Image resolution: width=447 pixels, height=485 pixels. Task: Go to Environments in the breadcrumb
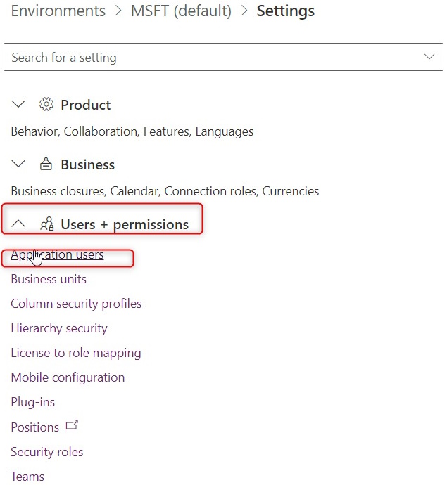58,11
